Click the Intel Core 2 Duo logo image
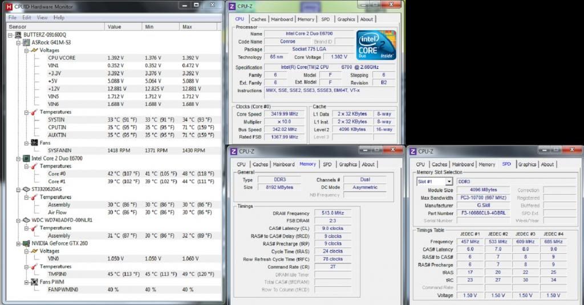Screen dimensions: 584x305 pyautogui.click(x=376, y=45)
